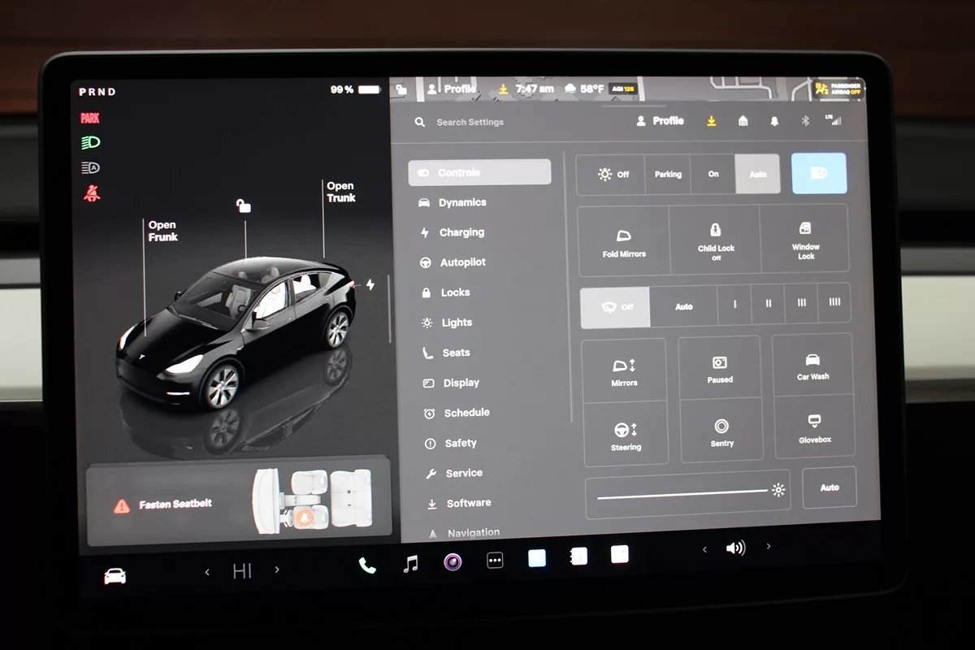Toggle Child Lock off/on
This screenshot has width=975, height=650.
point(716,240)
